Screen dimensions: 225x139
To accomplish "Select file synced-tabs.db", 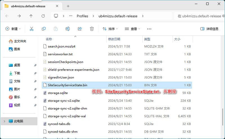I will pos(117,124).
